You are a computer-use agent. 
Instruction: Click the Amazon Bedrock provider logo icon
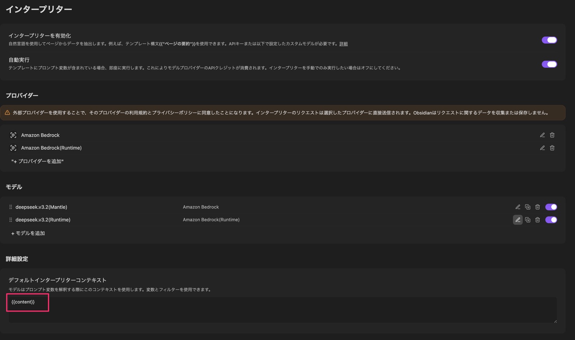tap(14, 135)
